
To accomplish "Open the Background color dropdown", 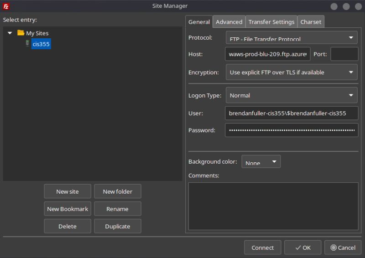I will click(261, 161).
